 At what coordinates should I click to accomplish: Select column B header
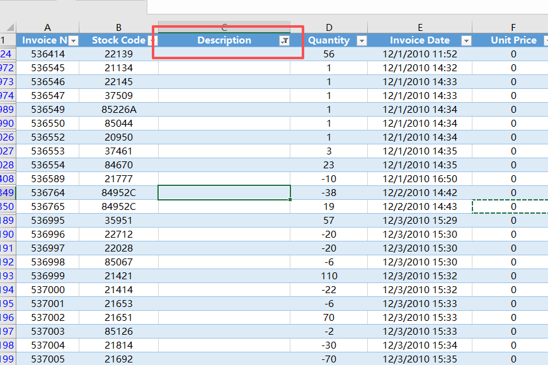click(x=118, y=27)
